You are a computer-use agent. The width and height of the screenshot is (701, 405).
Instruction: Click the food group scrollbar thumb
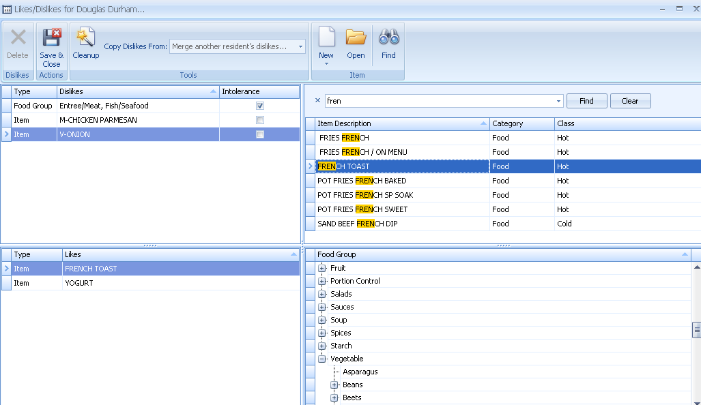coord(696,330)
